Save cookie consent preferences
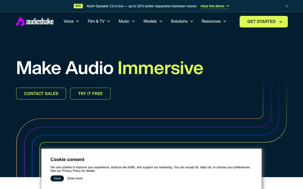Image resolution: width=303 pixels, height=189 pixels. point(57,178)
